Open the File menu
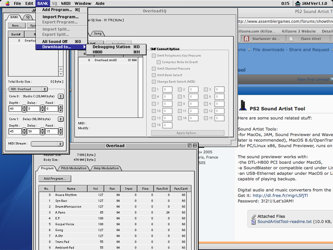The height and width of the screenshot is (250, 333). (x=18, y=3)
